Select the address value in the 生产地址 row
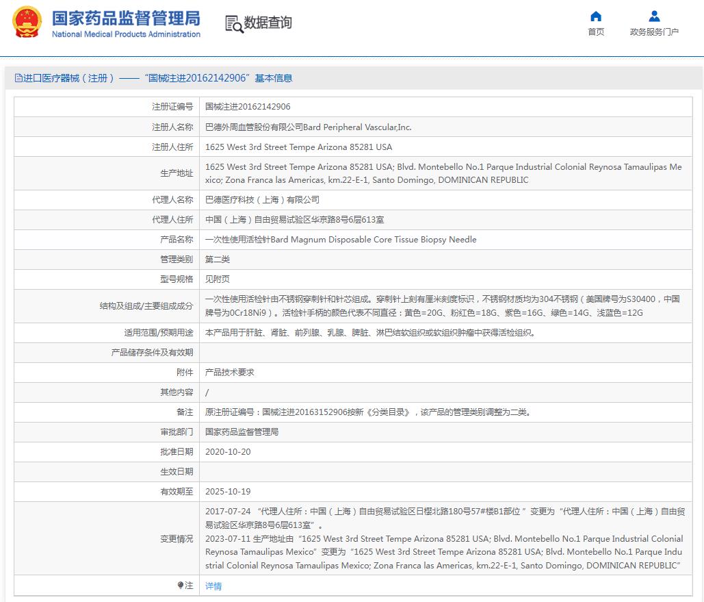This screenshot has height=602, width=704. pyautogui.click(x=443, y=173)
